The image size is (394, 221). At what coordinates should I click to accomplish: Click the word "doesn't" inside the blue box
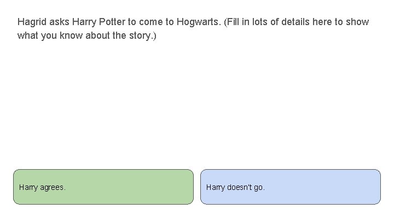(x=240, y=187)
